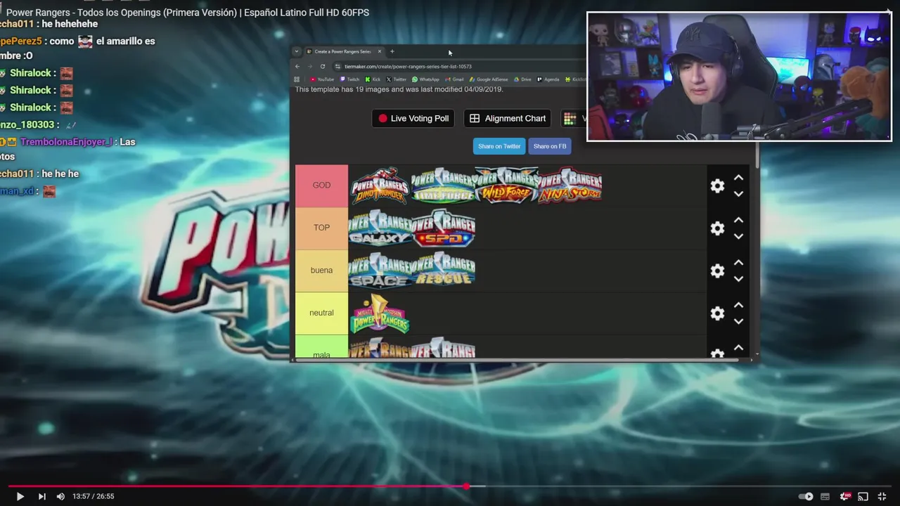Click the yellow buena tier label
Viewport: 900px width, 506px height.
(x=321, y=271)
